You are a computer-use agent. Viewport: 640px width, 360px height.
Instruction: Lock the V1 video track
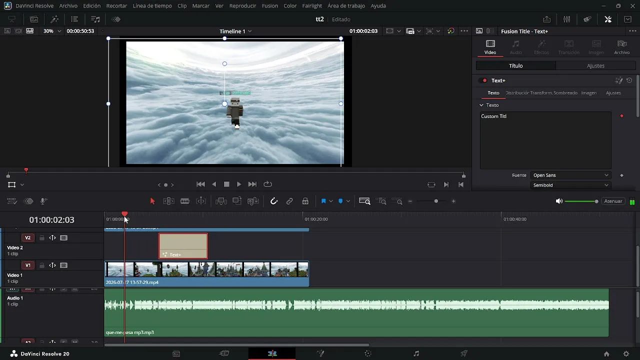(42, 265)
